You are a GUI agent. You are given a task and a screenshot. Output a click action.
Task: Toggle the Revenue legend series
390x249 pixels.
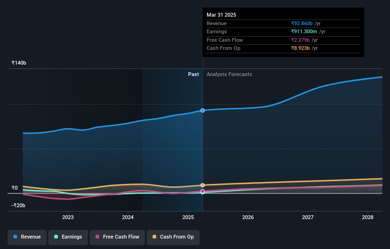[27, 237]
